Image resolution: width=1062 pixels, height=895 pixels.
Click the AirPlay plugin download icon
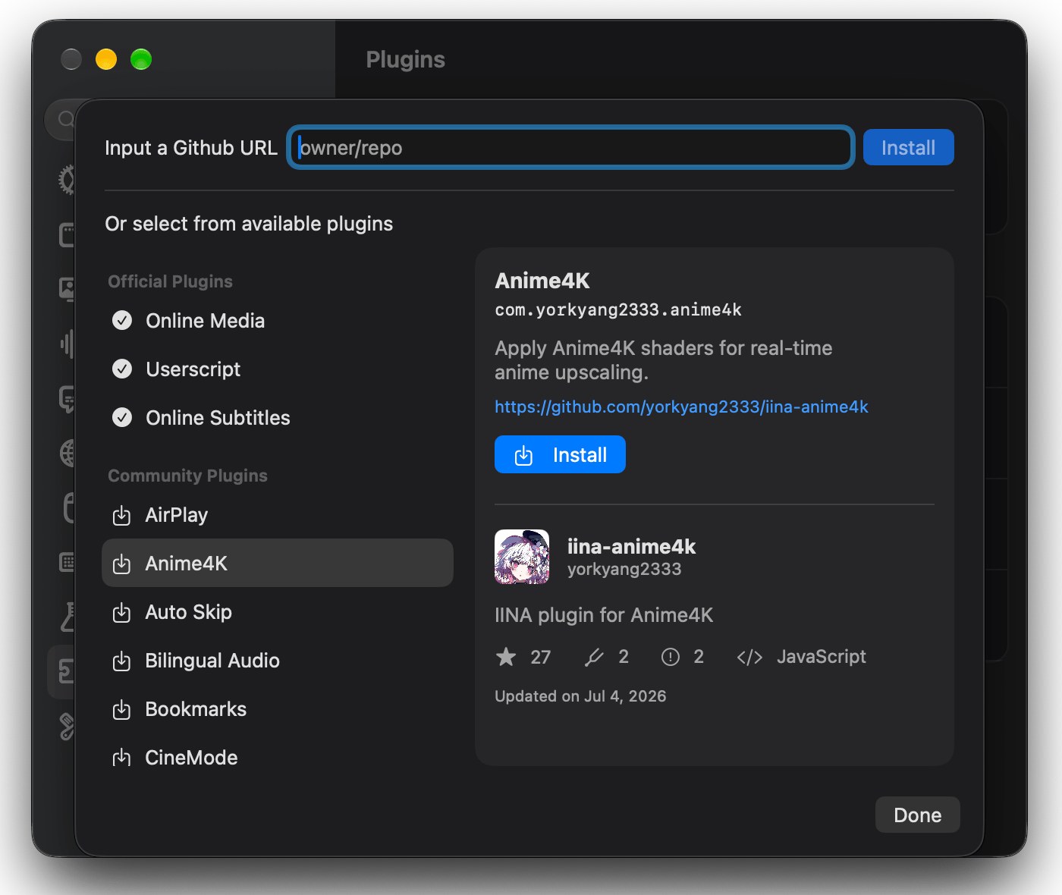pos(121,516)
